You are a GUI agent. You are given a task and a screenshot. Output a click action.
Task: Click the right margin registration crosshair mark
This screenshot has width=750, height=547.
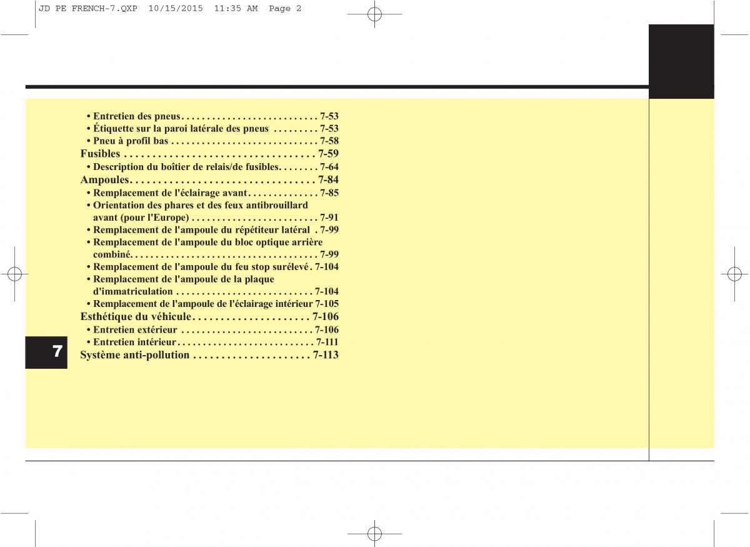click(x=734, y=274)
